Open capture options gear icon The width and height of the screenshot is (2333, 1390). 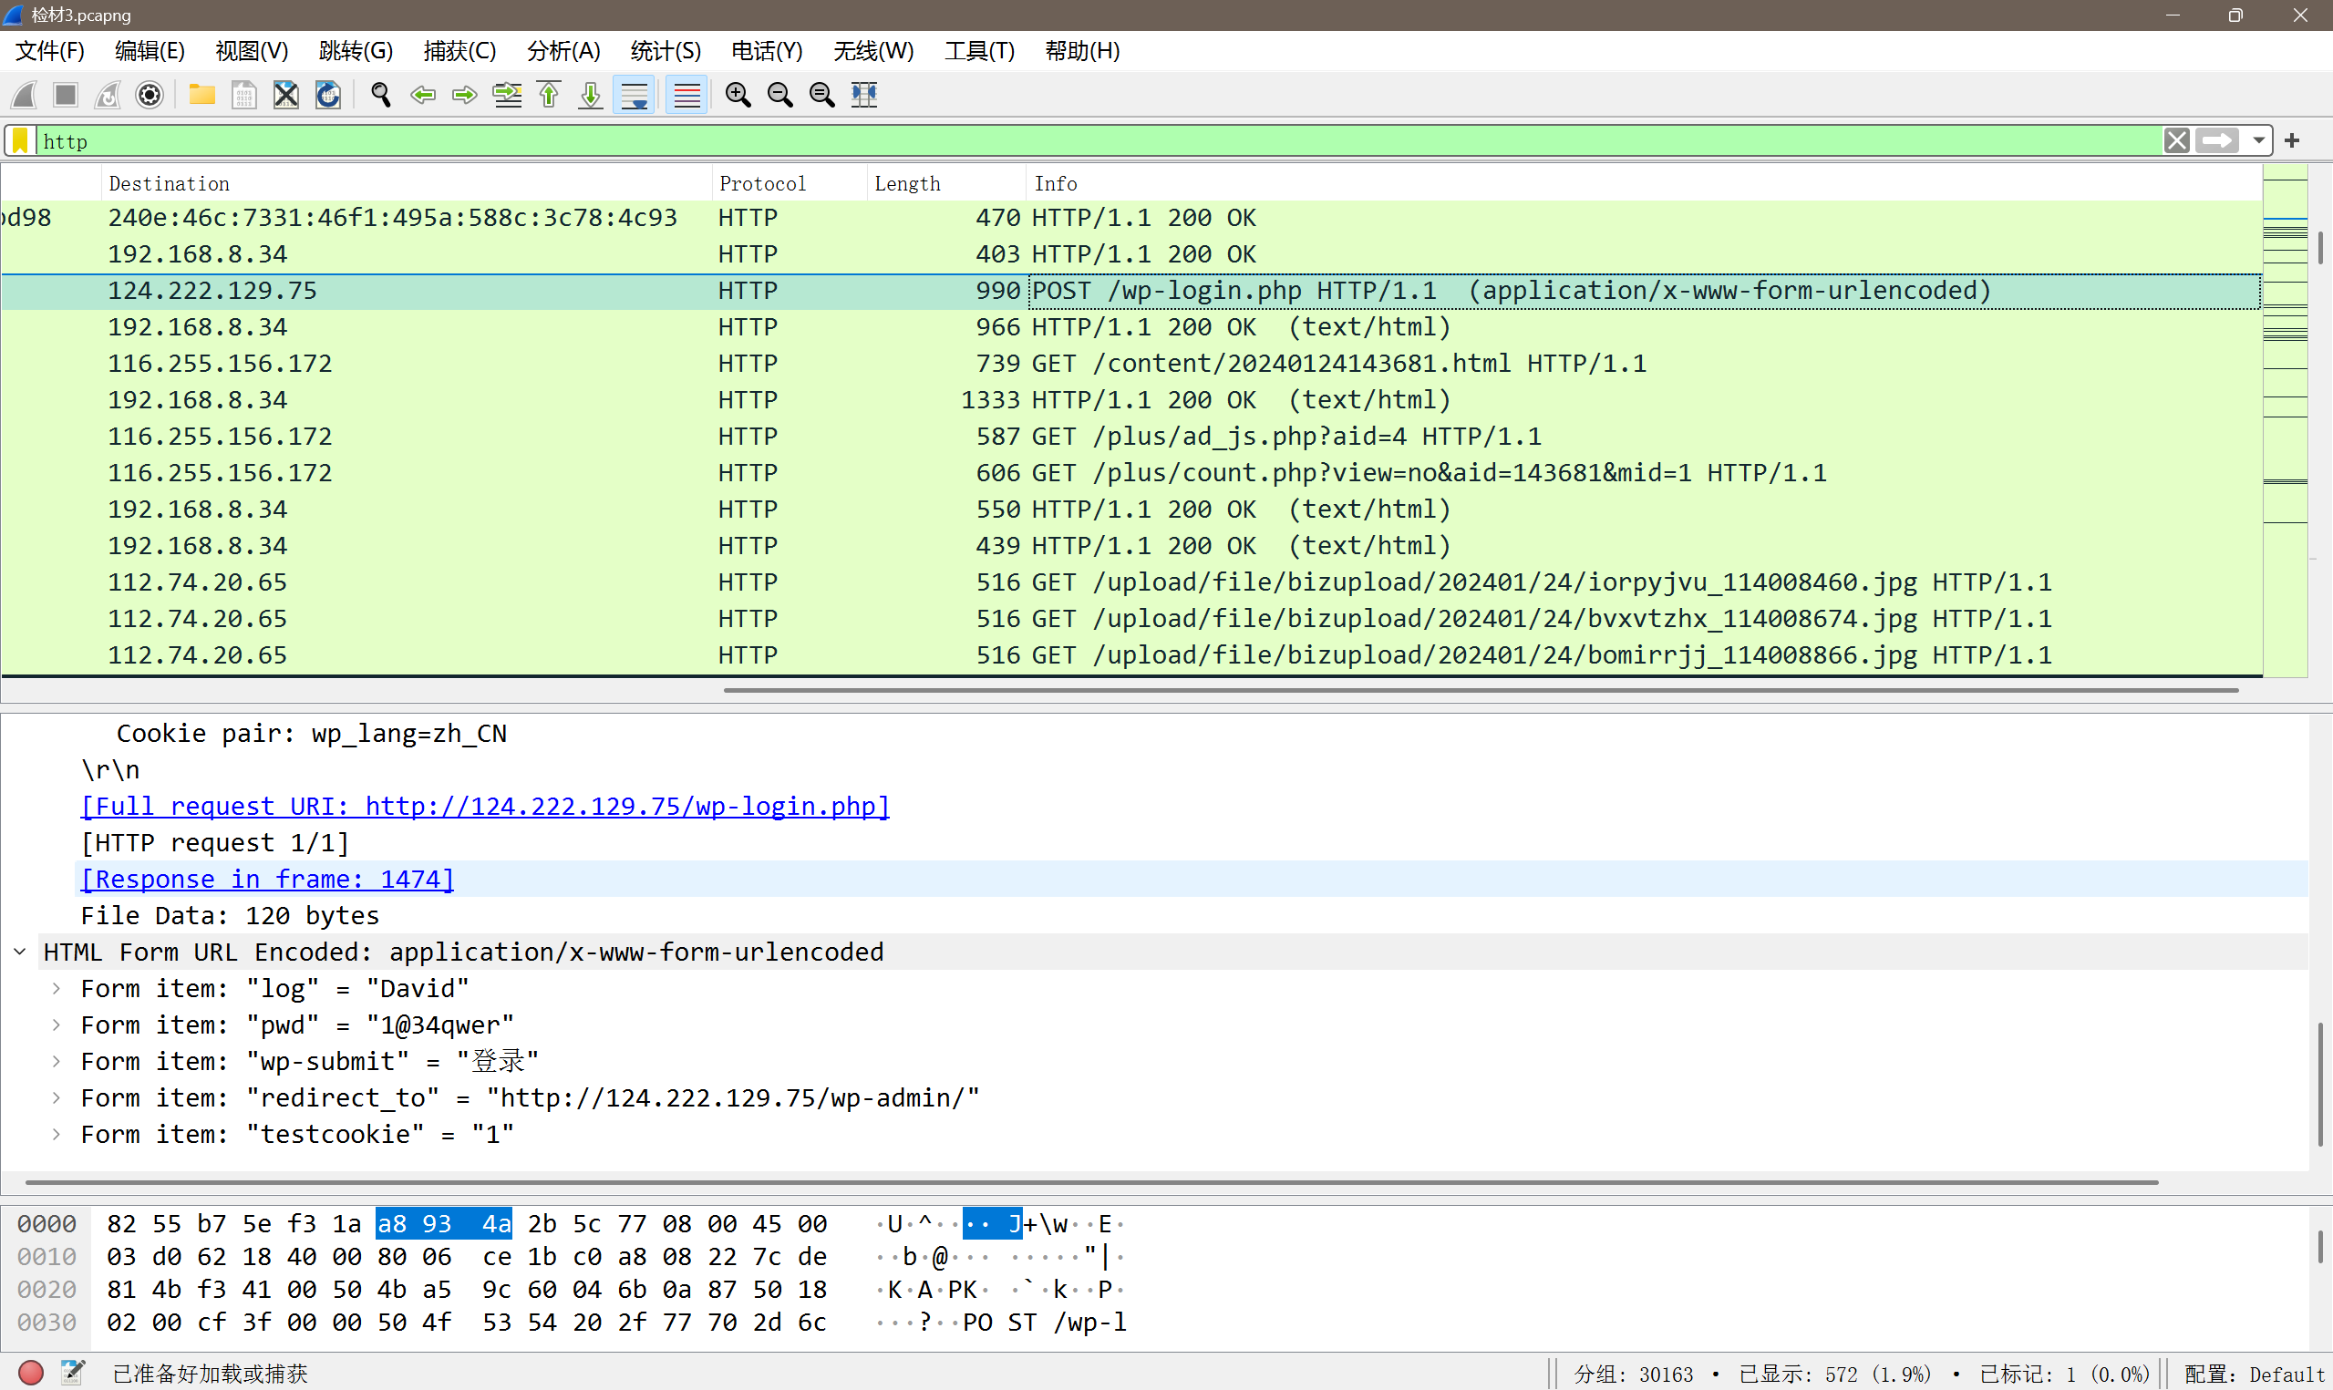[150, 95]
